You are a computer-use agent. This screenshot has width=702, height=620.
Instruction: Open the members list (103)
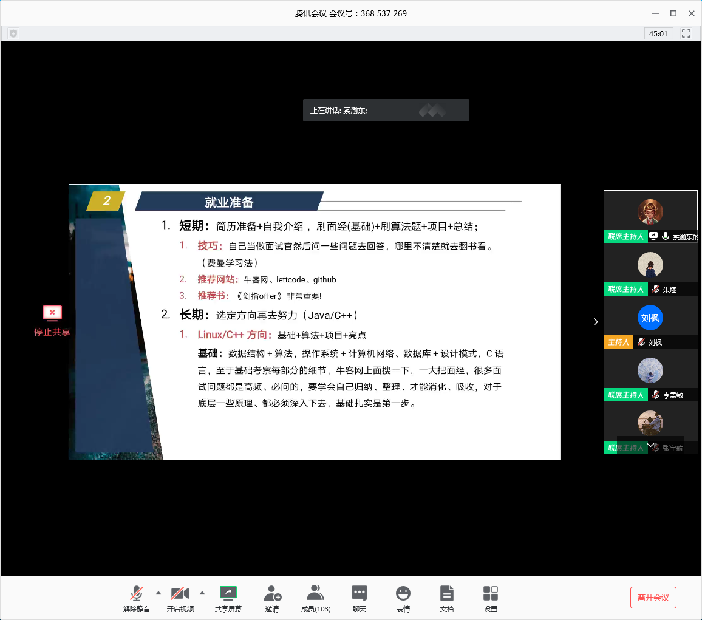click(x=315, y=594)
